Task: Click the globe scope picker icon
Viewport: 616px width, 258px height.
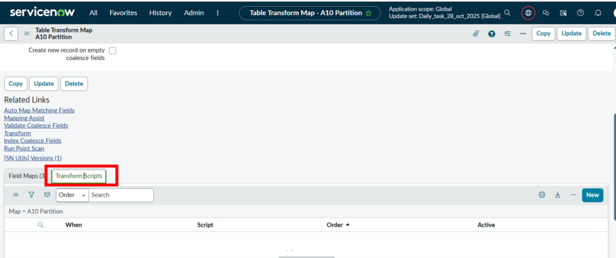Action: [x=528, y=13]
